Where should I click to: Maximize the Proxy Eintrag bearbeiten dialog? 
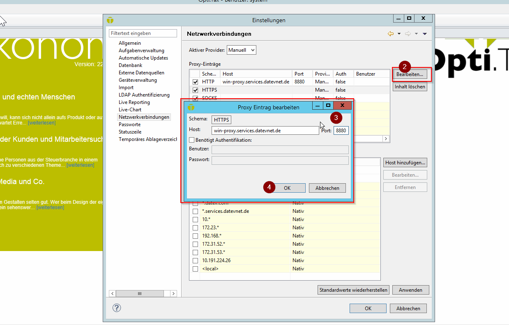(x=328, y=106)
